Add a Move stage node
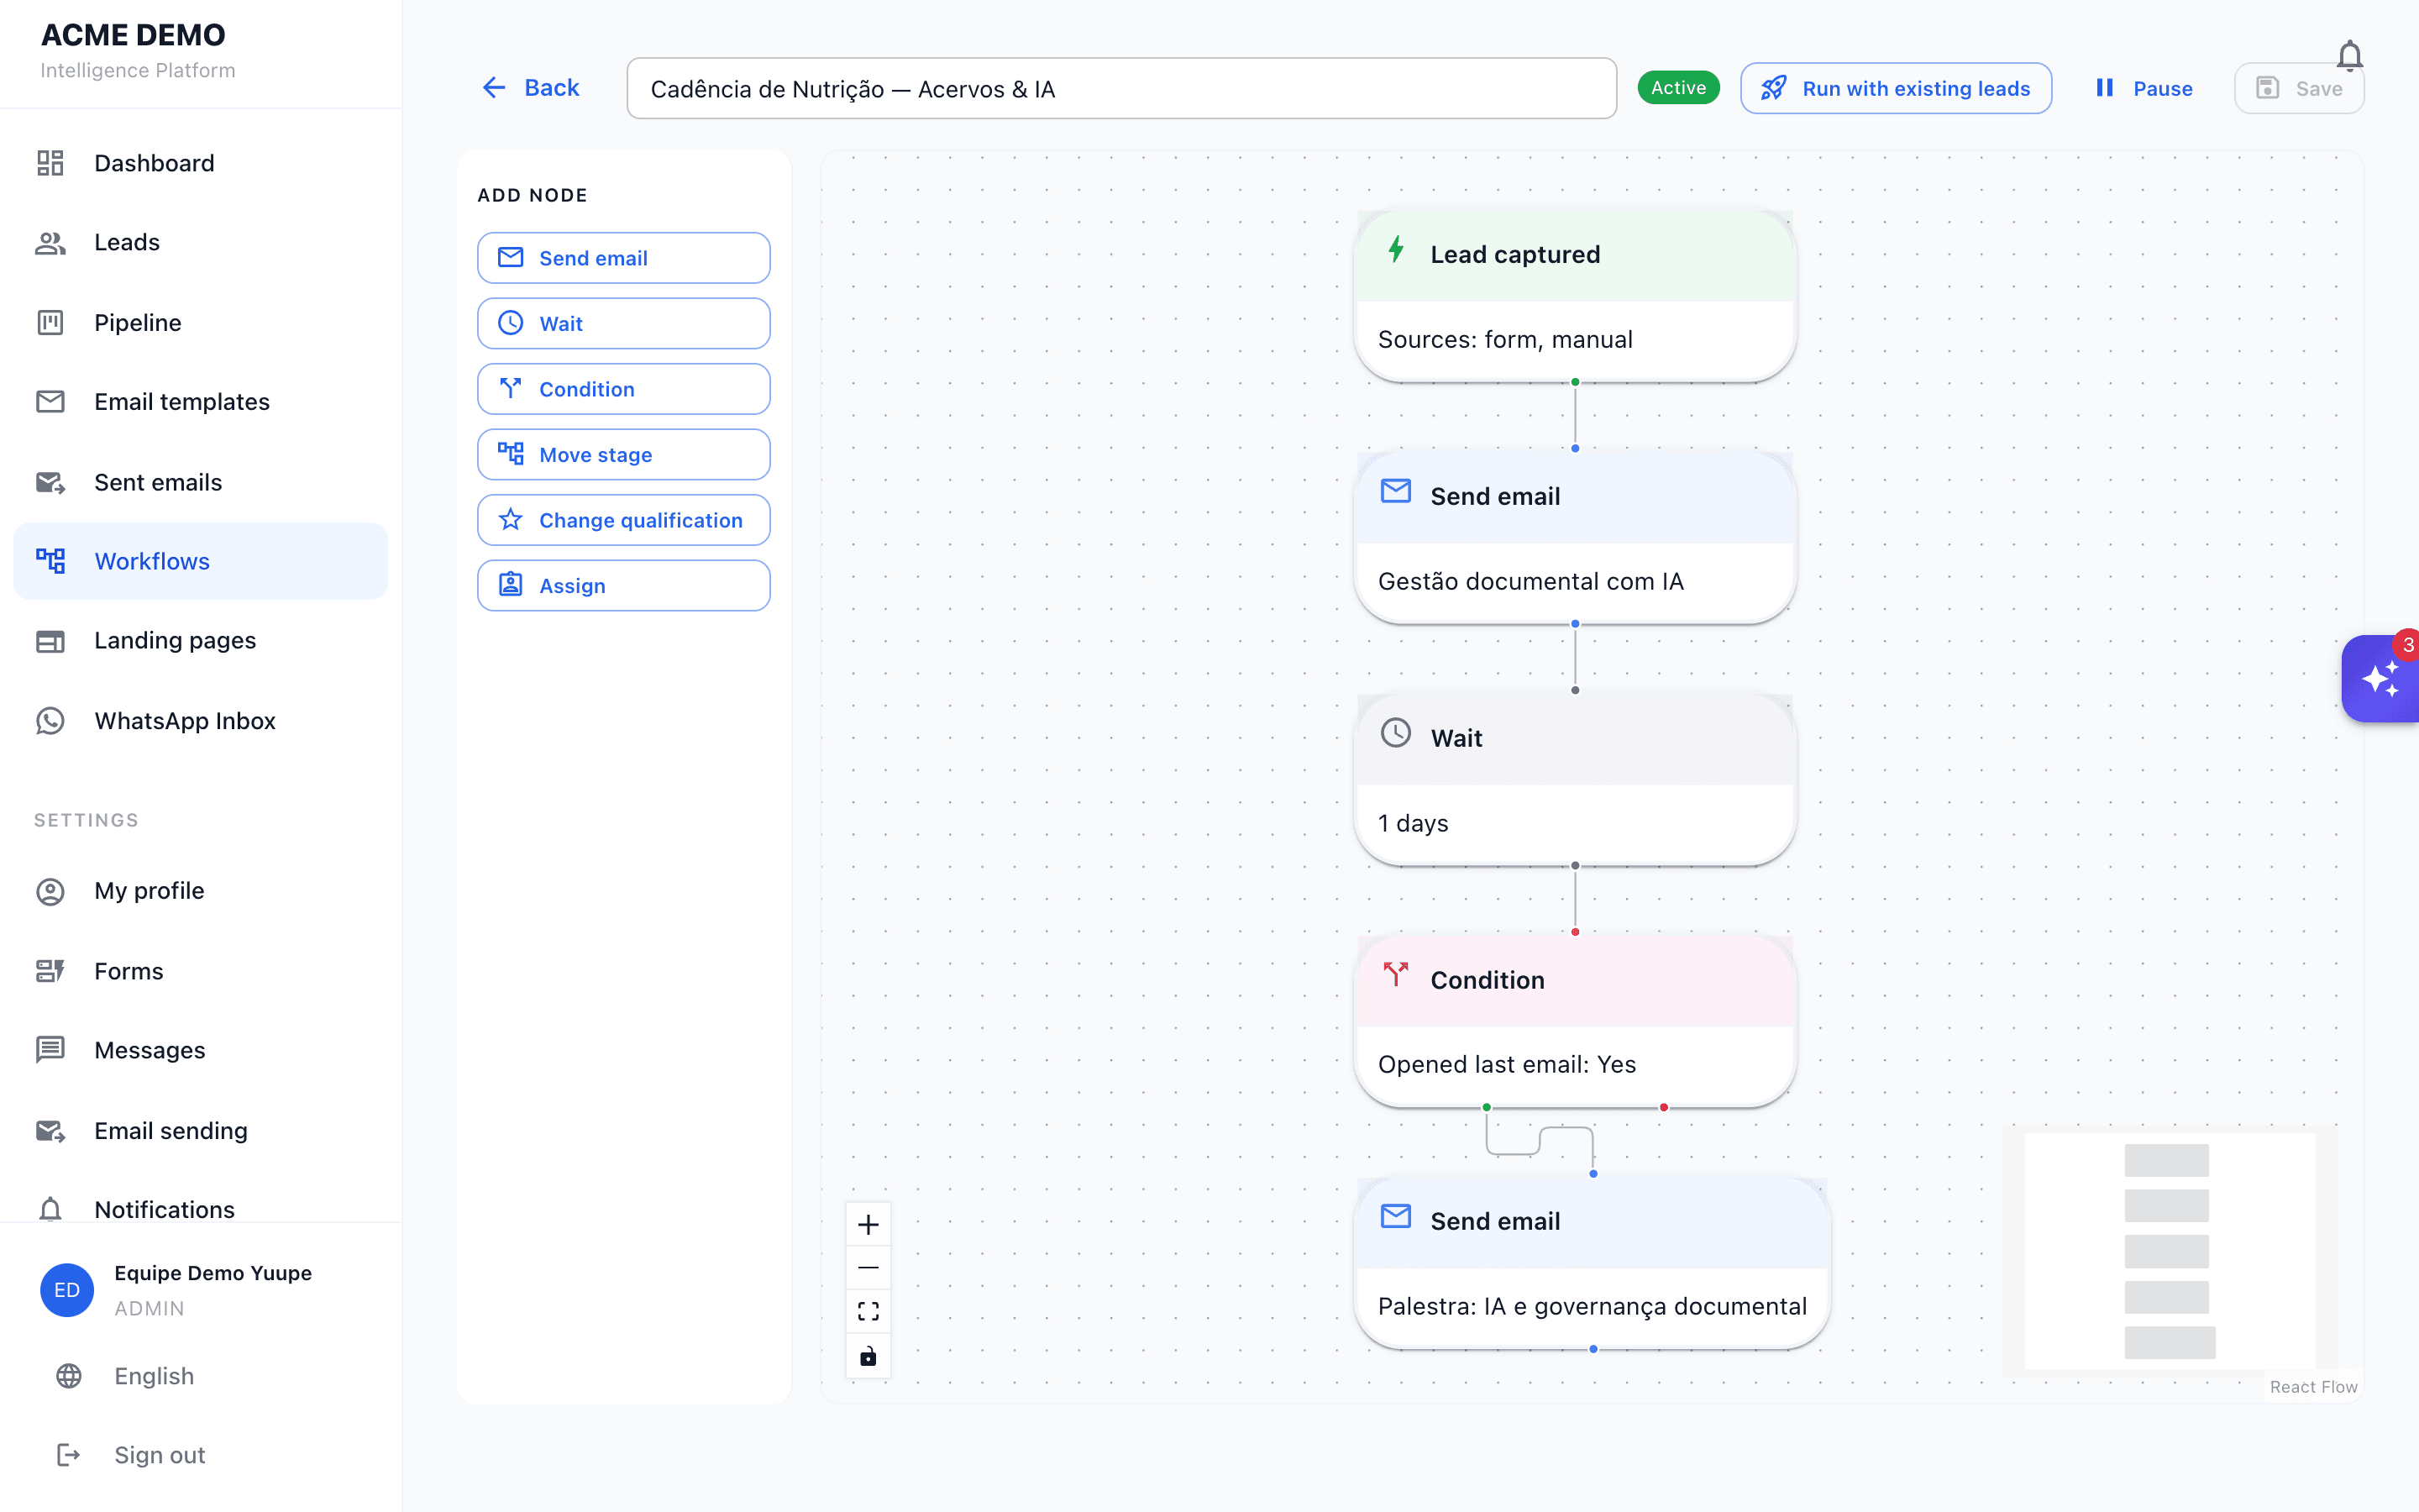The image size is (2419, 1512). [x=624, y=455]
